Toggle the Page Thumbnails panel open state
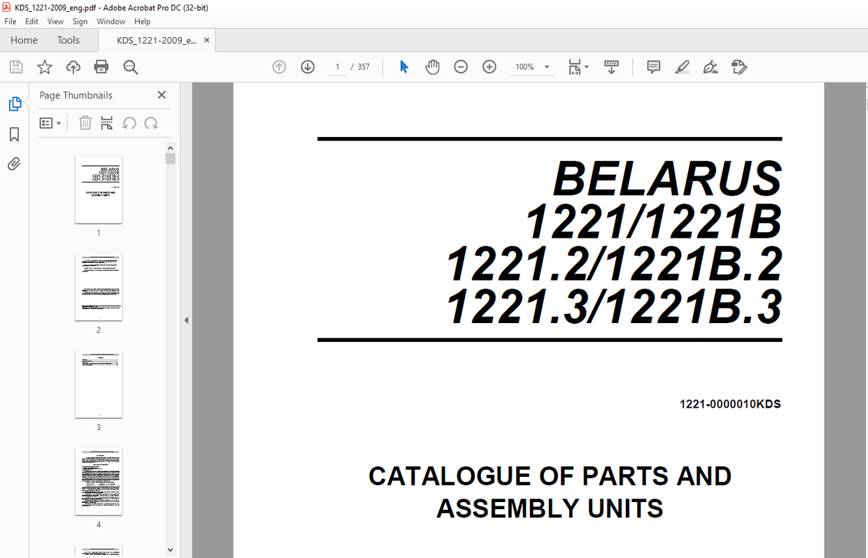 point(15,103)
